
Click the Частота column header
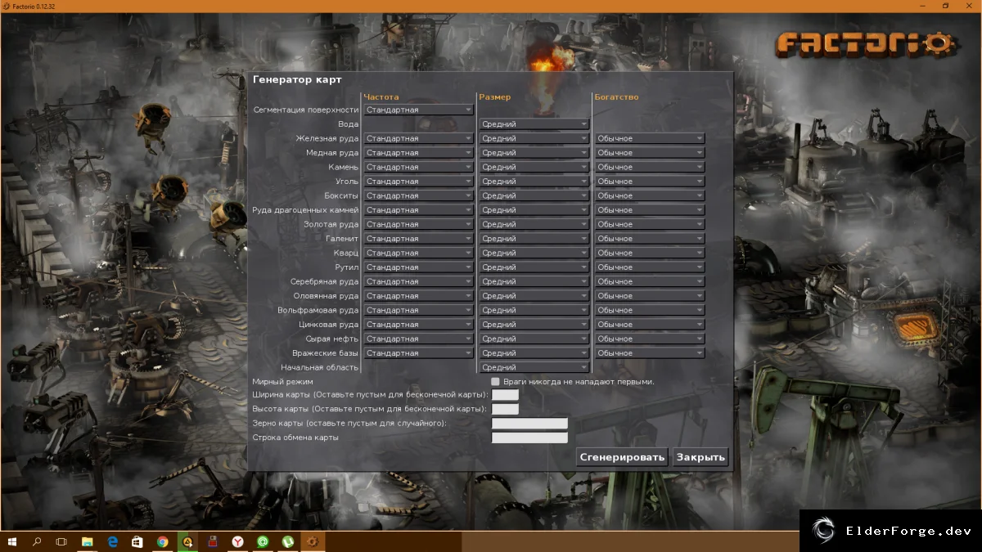point(381,97)
